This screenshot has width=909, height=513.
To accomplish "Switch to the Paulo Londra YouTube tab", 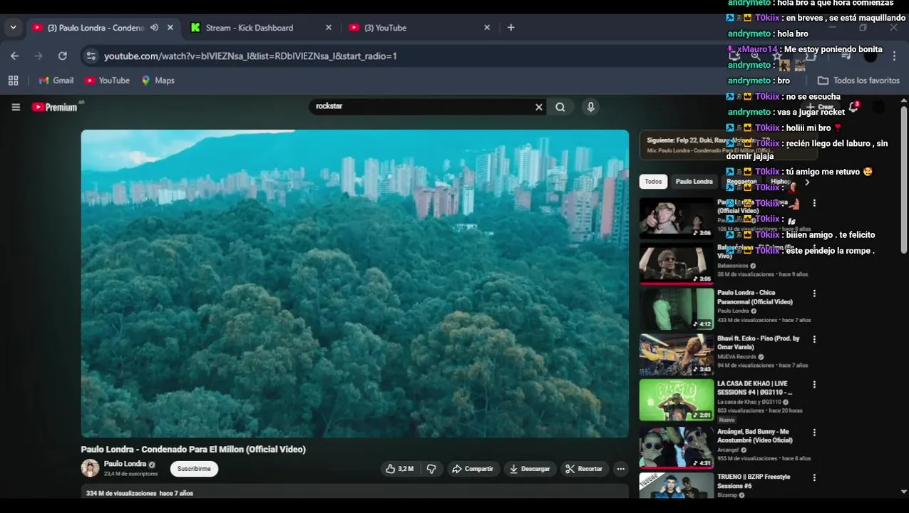I will (96, 28).
